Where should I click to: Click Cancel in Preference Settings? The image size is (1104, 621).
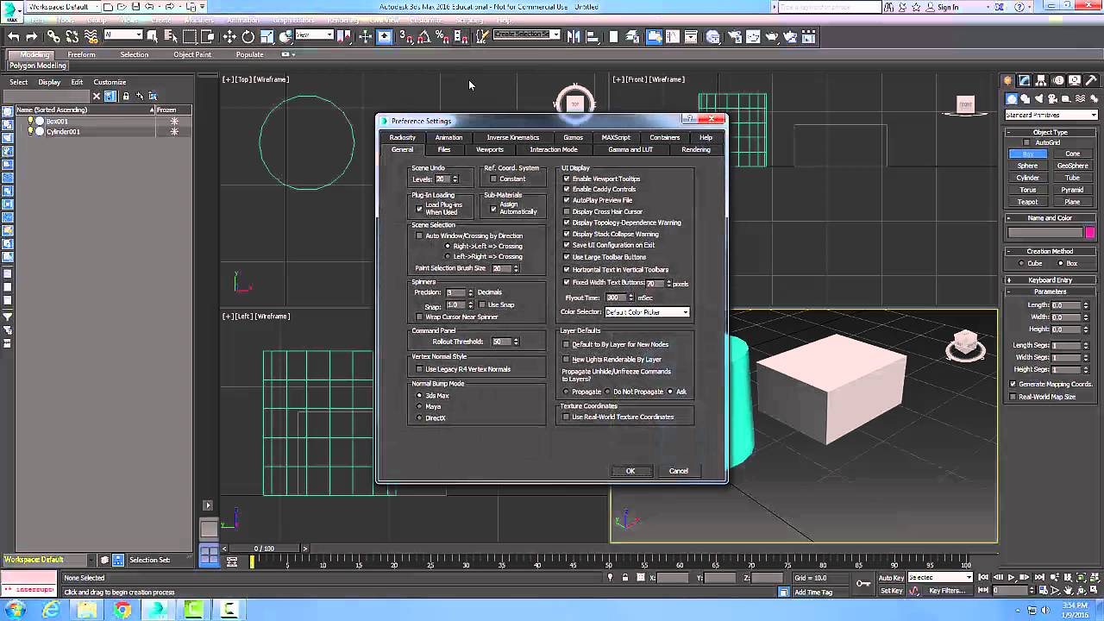coord(679,471)
